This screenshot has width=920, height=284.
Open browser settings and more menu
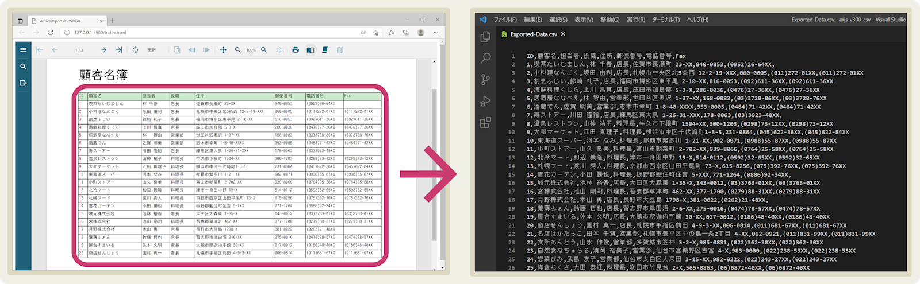point(436,33)
